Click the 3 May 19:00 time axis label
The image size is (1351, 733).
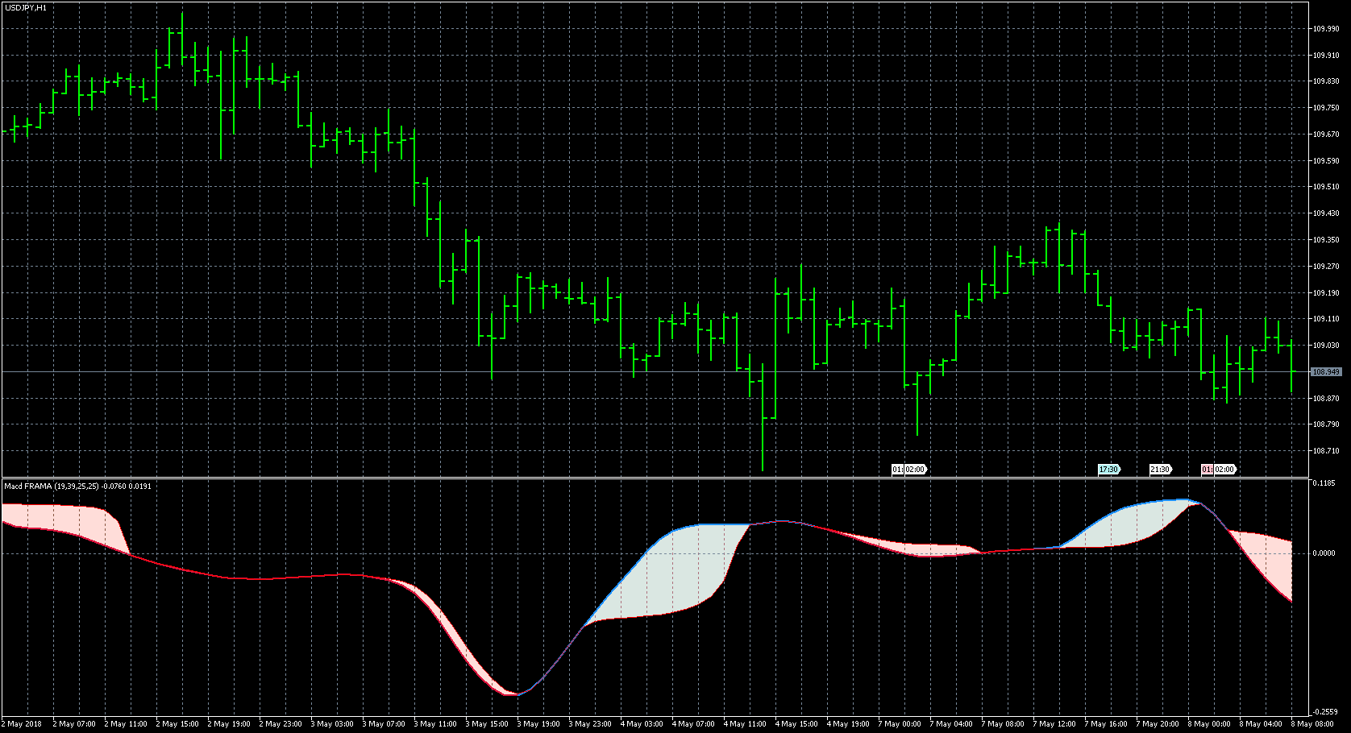coord(538,724)
